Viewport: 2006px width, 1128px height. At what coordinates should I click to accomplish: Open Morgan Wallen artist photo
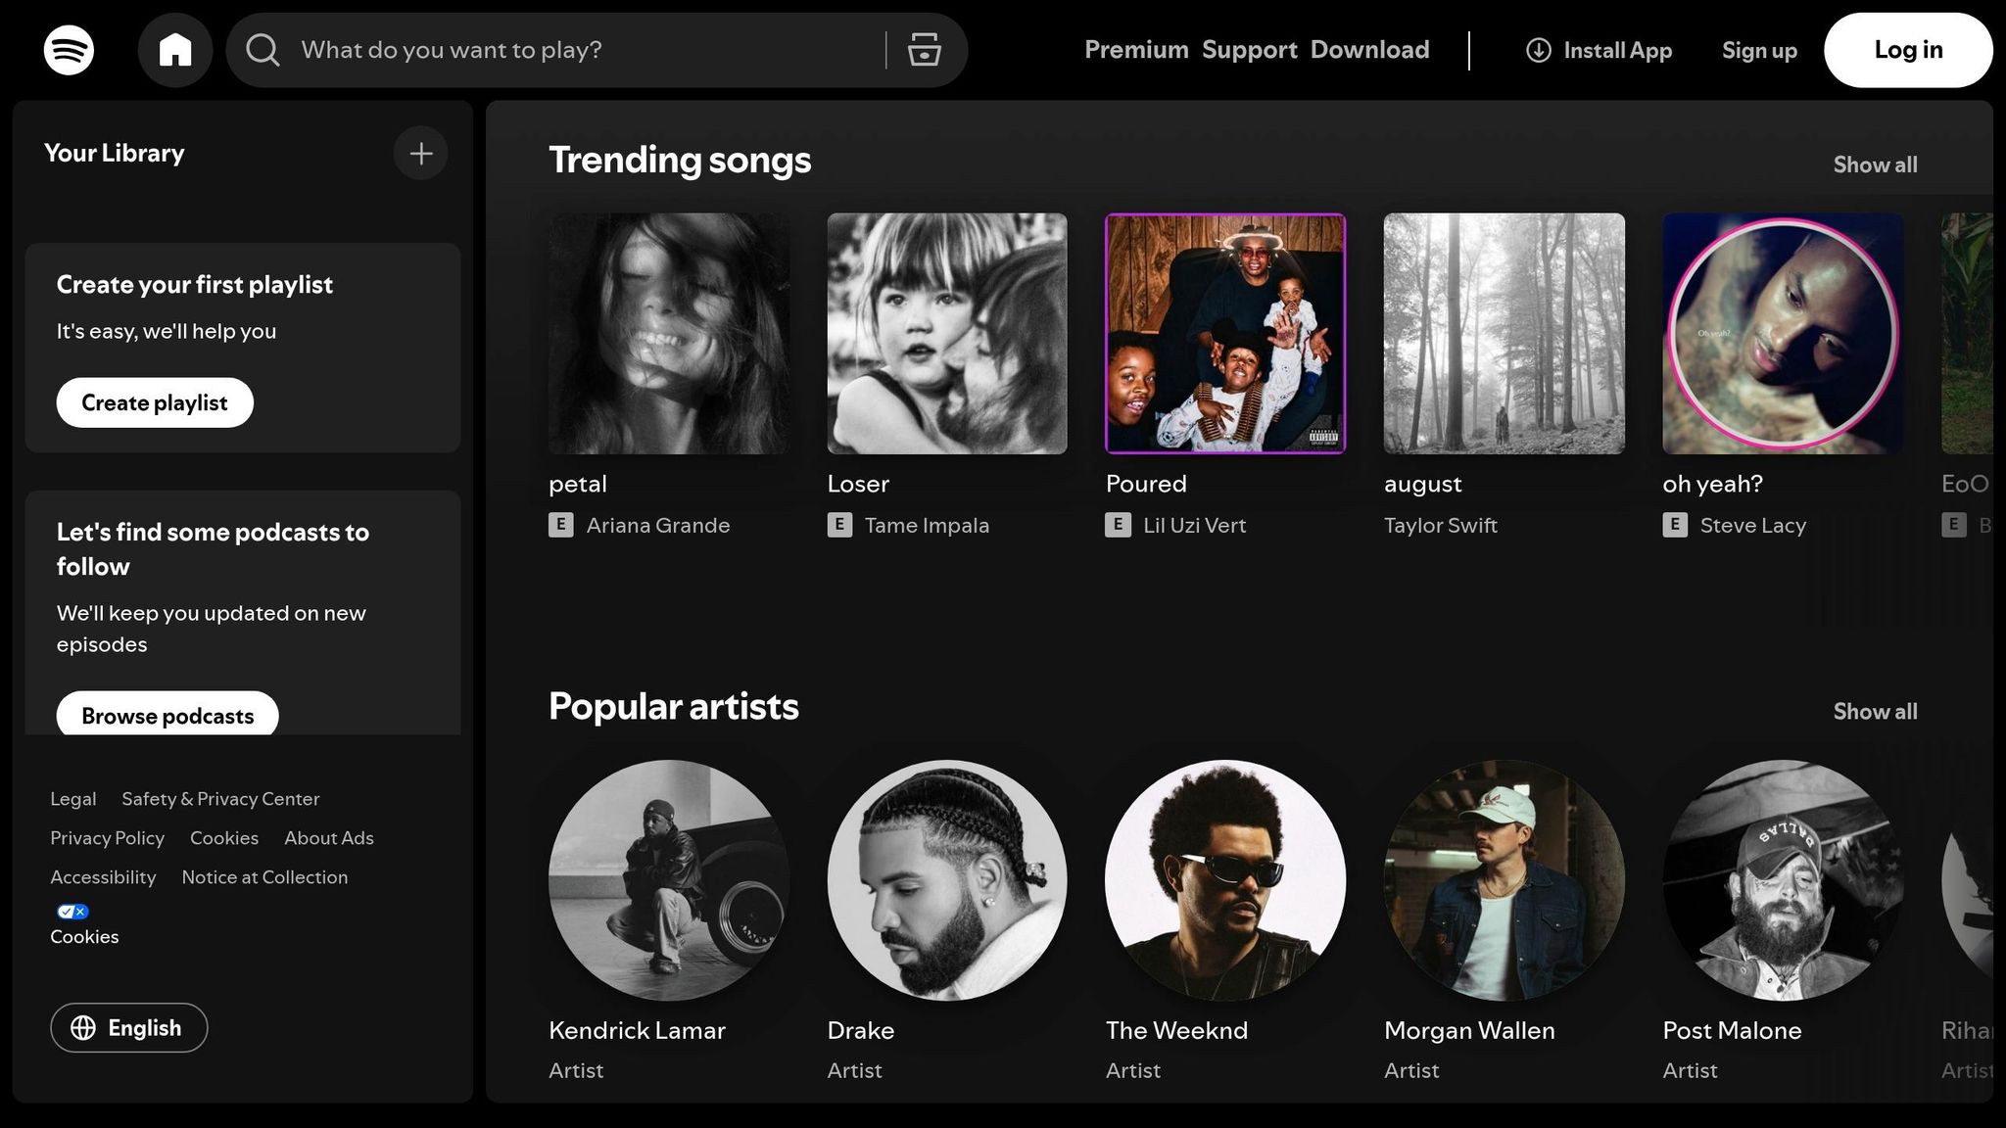[x=1504, y=880]
